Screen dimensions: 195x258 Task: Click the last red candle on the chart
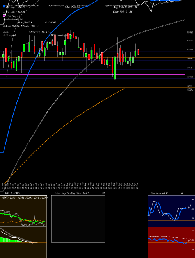(x=138, y=52)
